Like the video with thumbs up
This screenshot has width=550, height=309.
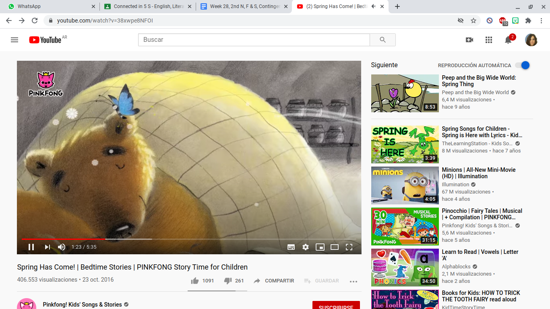[203, 281]
